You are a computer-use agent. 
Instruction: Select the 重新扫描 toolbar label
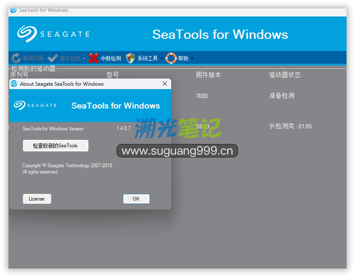click(x=33, y=58)
